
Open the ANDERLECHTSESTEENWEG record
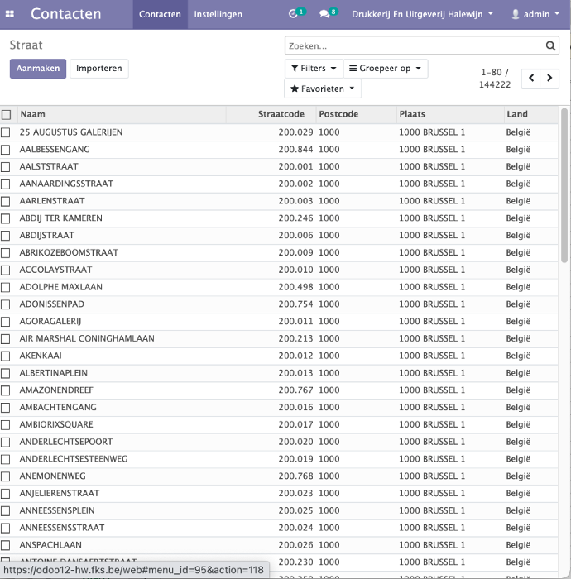(74, 458)
